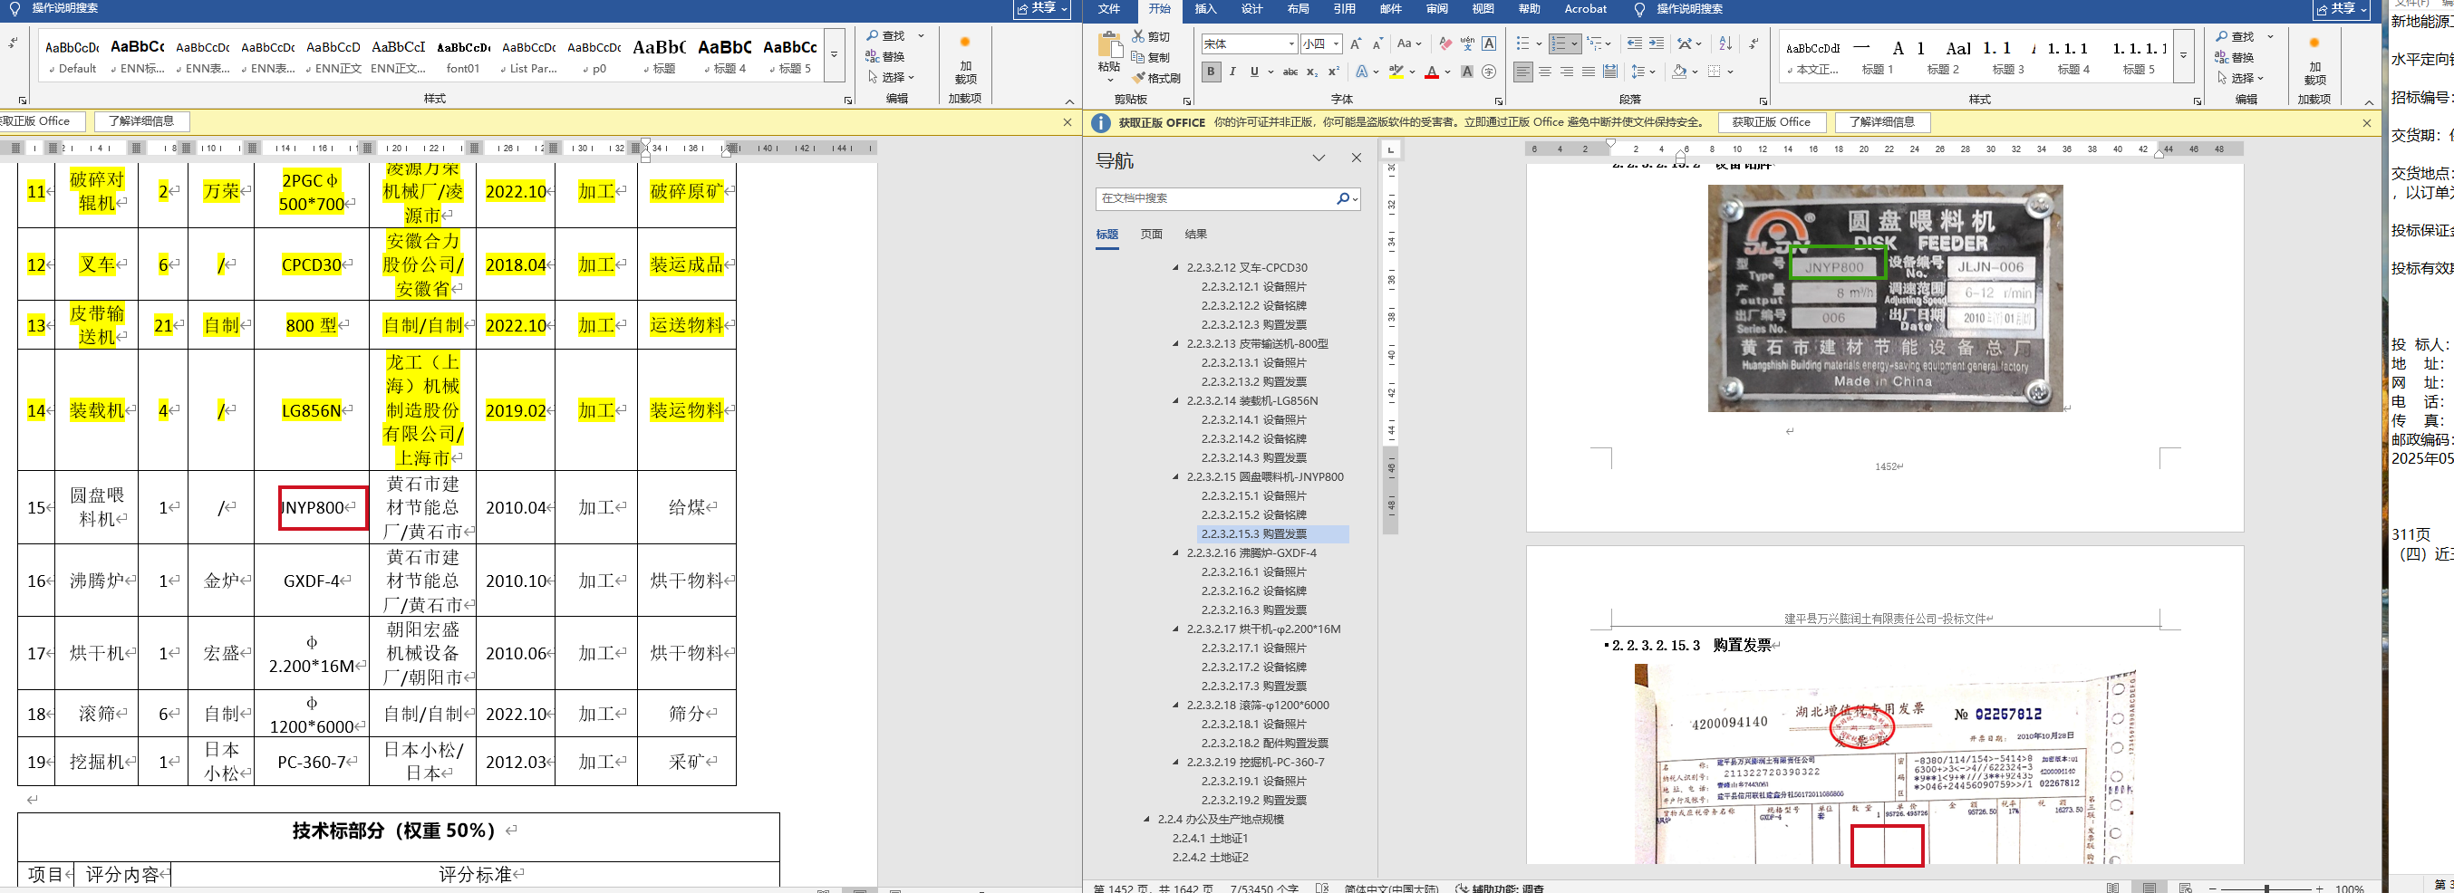Screen dimensions: 2454x893
Task: Click 了解详细信息 in the left window
Action: (x=142, y=120)
